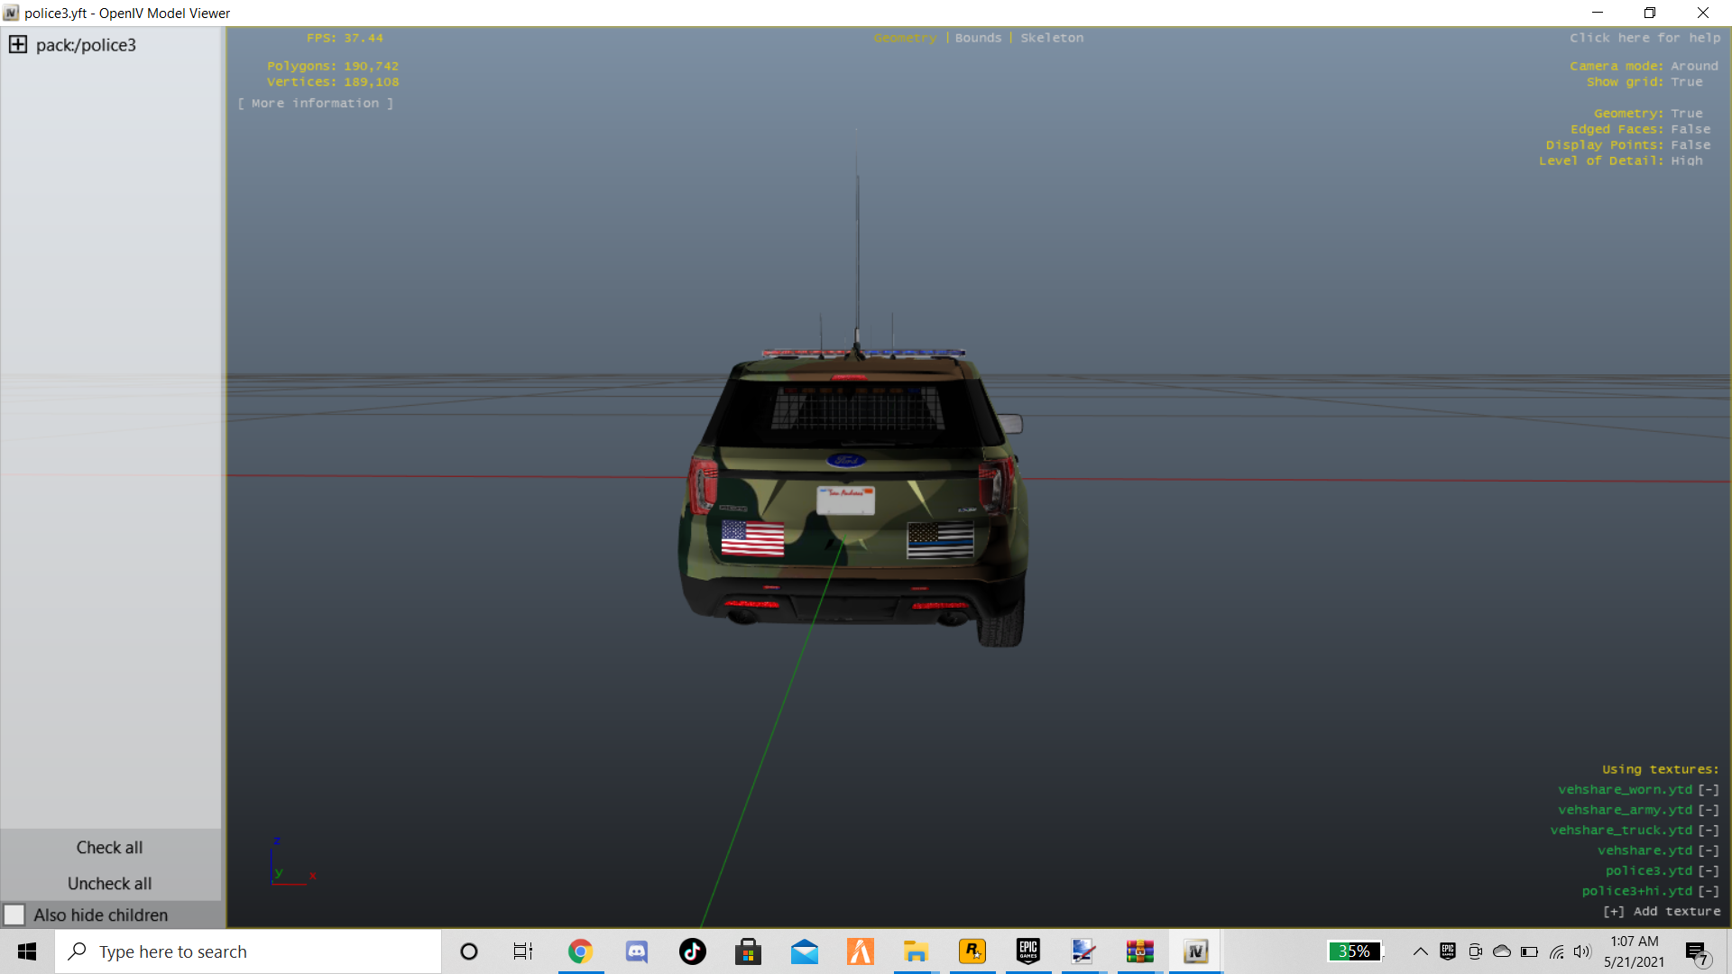Click Add texture link

pyautogui.click(x=1662, y=912)
